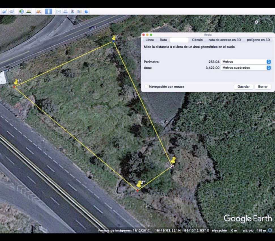Toggle sunlight icon in toolbar
The width and height of the screenshot is (275, 241).
pos(29,11)
